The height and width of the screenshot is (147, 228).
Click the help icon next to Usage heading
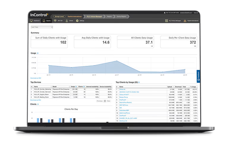tap(38, 53)
